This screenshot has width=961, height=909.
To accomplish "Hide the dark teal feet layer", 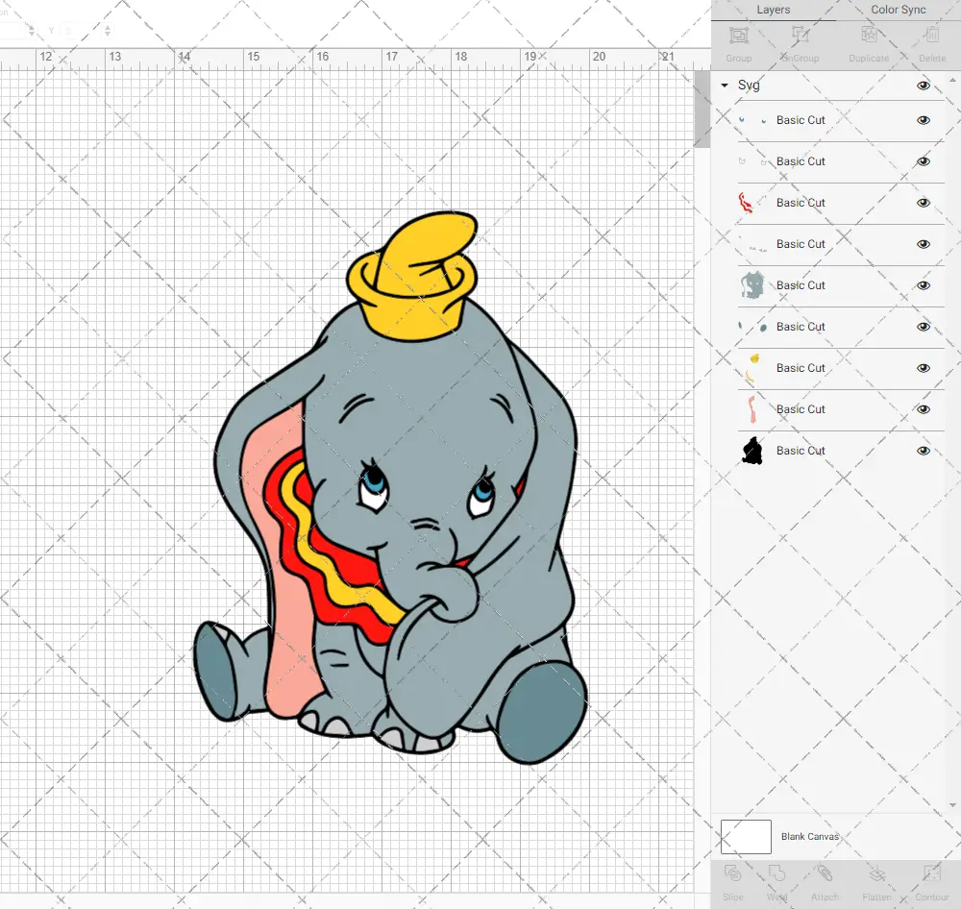I will [923, 327].
